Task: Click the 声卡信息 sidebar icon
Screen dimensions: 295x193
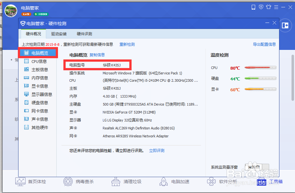Action: pyautogui.click(x=26, y=119)
